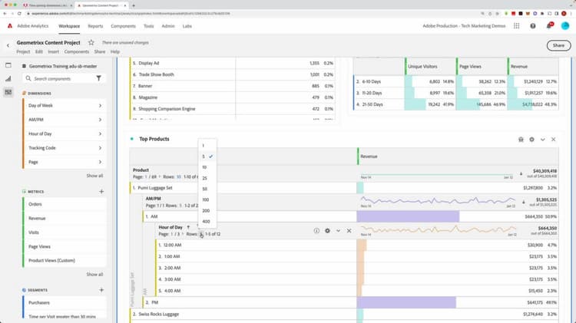Expand the Hour of Day dimension arrow
Viewport: 576px width, 323px height.
(x=100, y=133)
